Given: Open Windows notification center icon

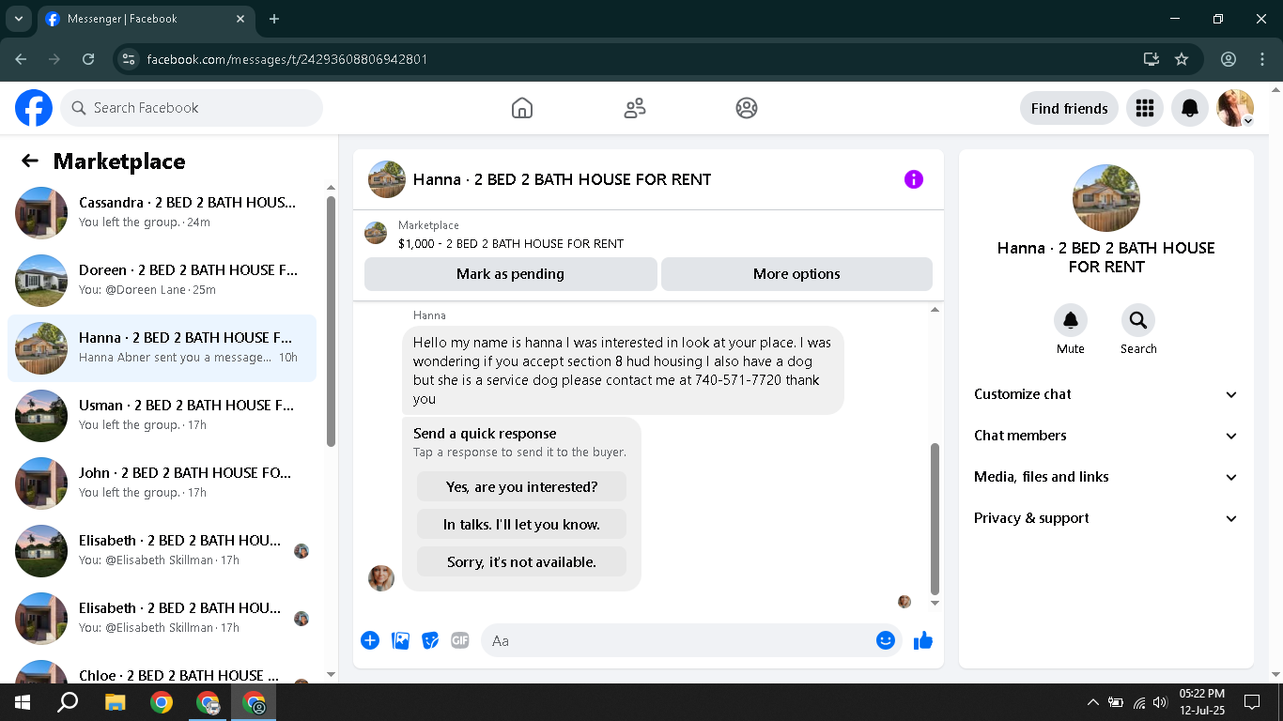Looking at the screenshot, I should click(1251, 702).
